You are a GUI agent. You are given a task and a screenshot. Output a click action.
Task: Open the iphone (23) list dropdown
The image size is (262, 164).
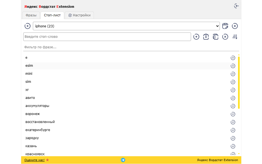point(126,26)
